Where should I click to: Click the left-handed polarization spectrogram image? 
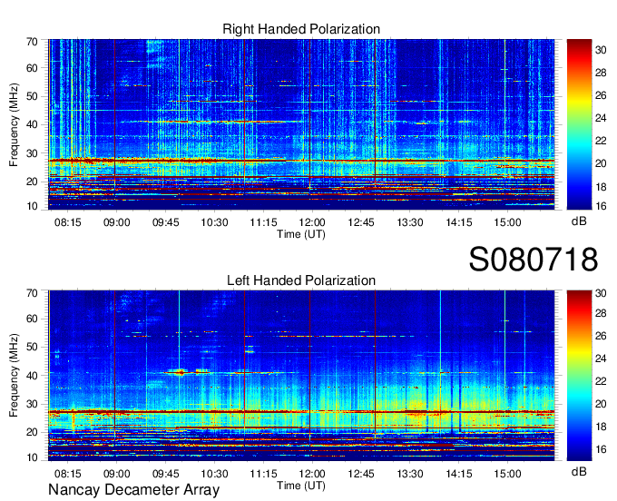click(x=301, y=376)
